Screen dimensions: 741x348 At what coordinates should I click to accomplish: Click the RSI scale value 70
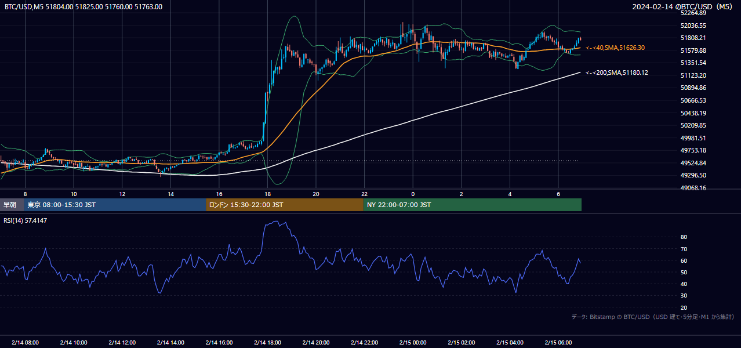click(x=684, y=249)
